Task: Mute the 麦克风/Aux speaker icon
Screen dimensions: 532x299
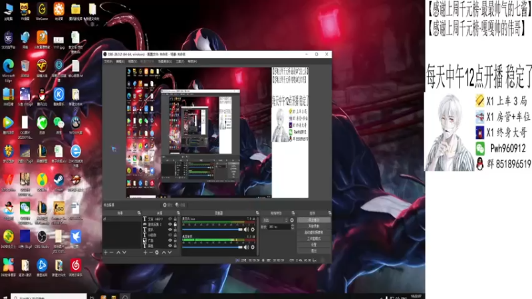Action: pos(246,229)
